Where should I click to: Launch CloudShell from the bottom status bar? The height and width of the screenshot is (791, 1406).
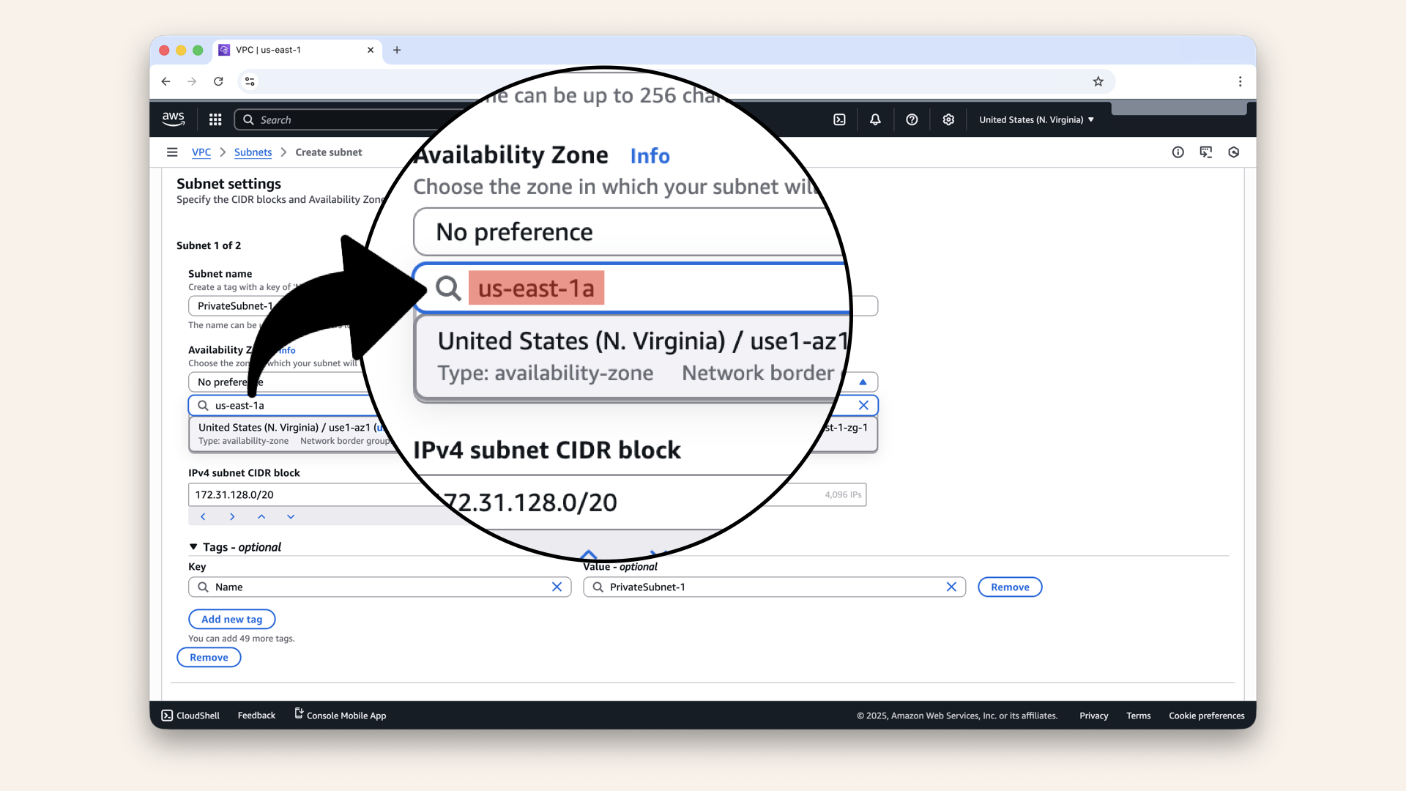point(190,716)
